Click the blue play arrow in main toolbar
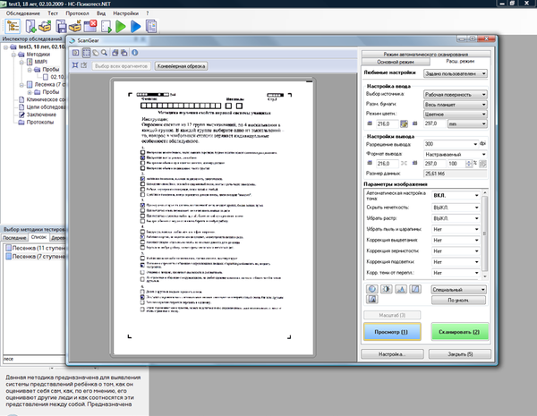537x416 pixels. tap(136, 26)
